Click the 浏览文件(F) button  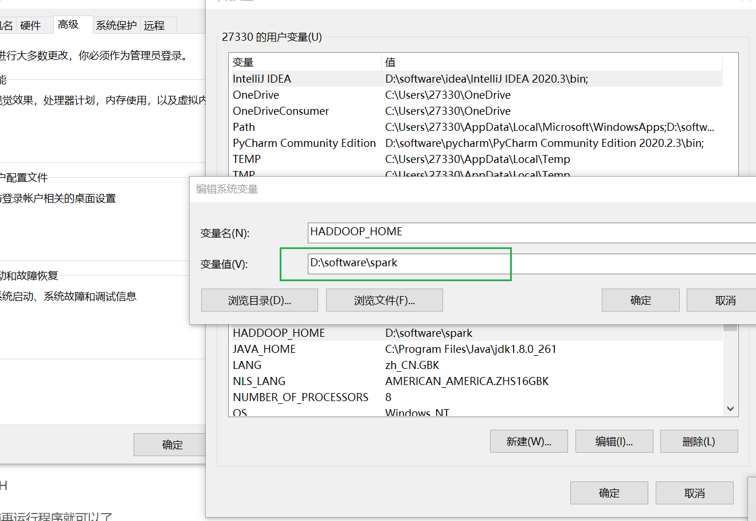384,300
